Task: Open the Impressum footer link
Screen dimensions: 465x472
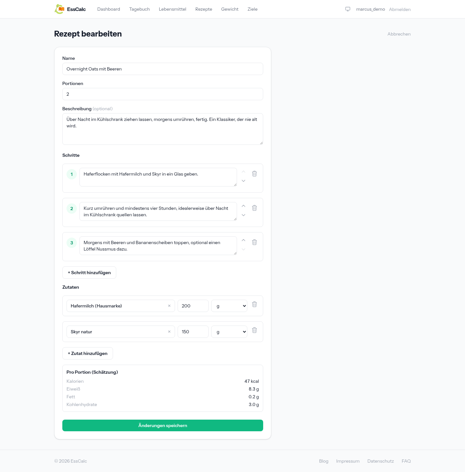Action: pos(348,461)
